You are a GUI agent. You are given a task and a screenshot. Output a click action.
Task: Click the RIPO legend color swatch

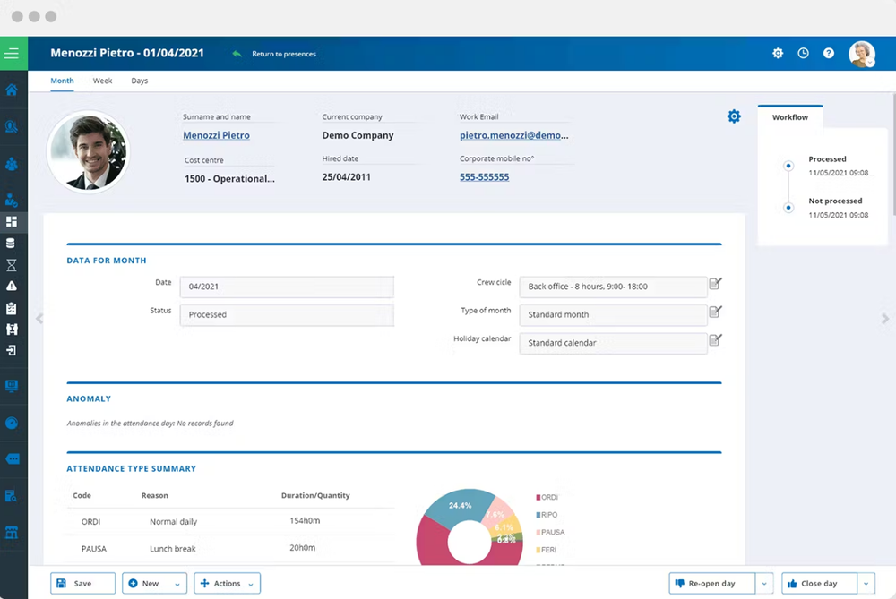click(538, 515)
